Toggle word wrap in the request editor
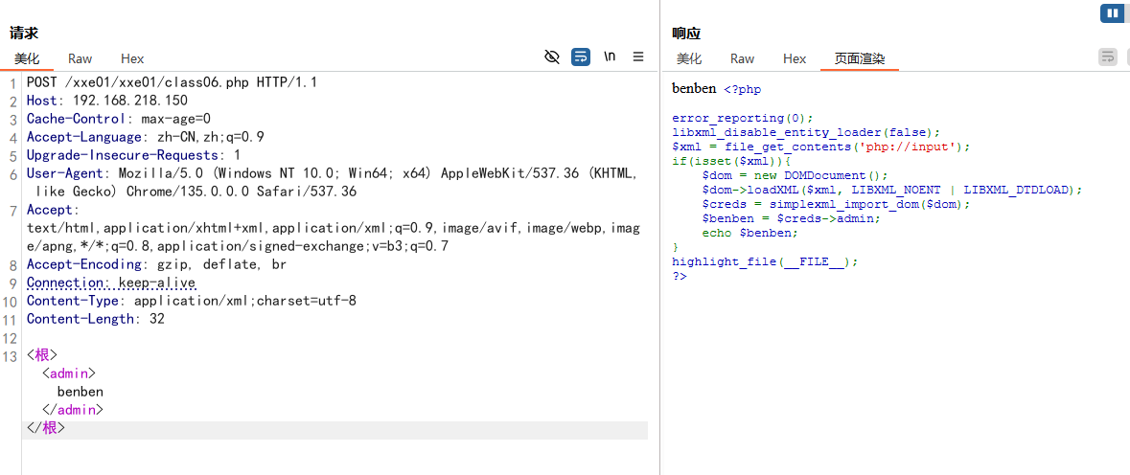Image resolution: width=1130 pixels, height=475 pixels. pyautogui.click(x=581, y=57)
